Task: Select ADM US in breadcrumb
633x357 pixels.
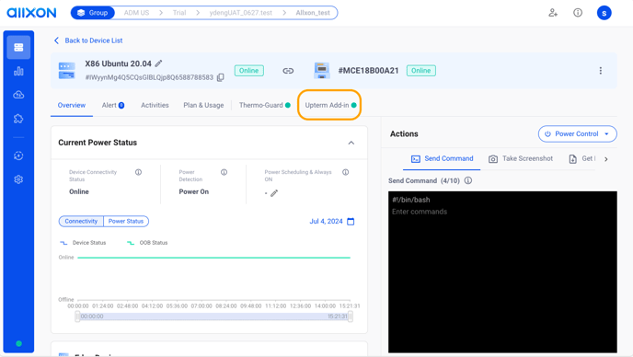Action: [136, 13]
